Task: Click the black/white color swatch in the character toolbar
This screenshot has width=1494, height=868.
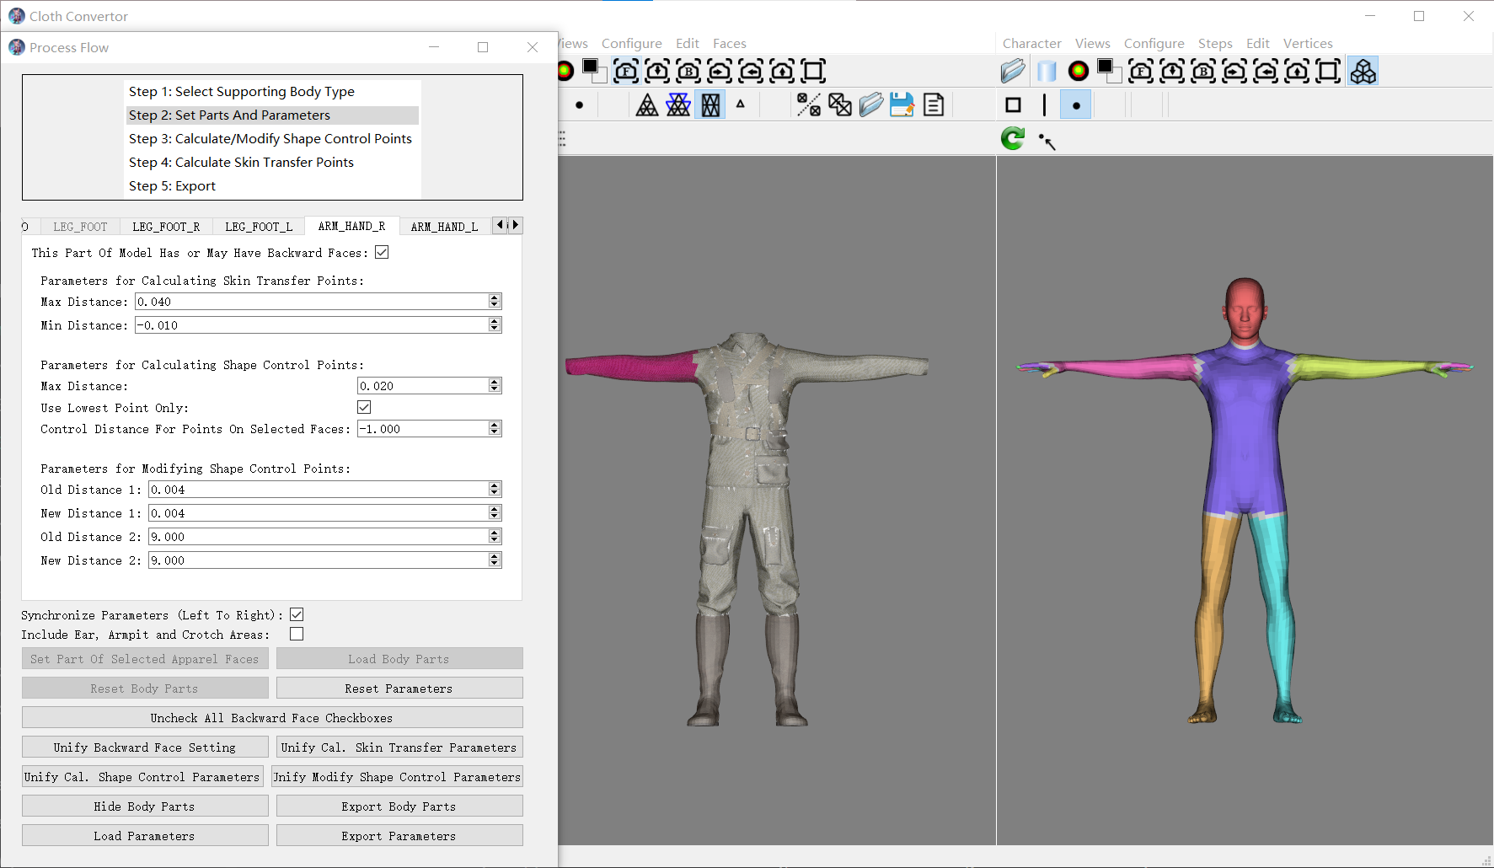Action: pyautogui.click(x=1110, y=72)
